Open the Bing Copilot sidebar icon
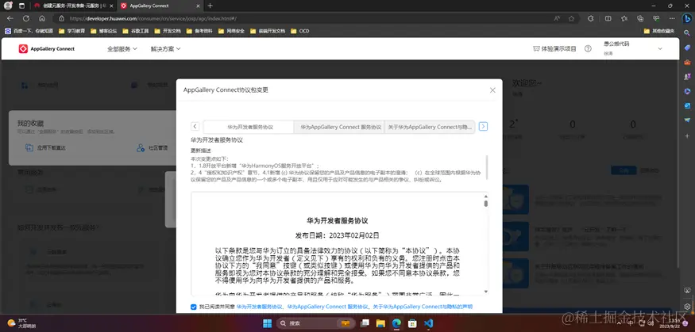Viewport: 695px width, 332px height. tap(687, 18)
